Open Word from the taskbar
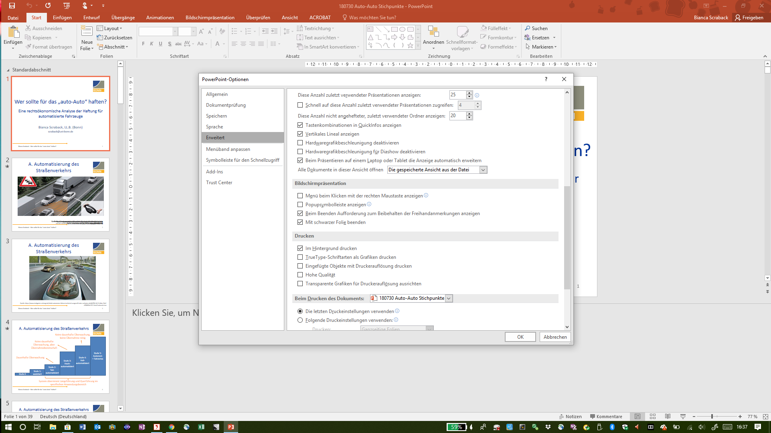Screen dimensions: 771x433 (82, 427)
